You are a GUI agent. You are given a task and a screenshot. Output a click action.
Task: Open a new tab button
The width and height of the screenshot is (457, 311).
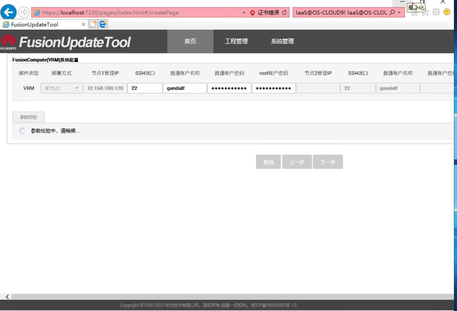tap(93, 24)
